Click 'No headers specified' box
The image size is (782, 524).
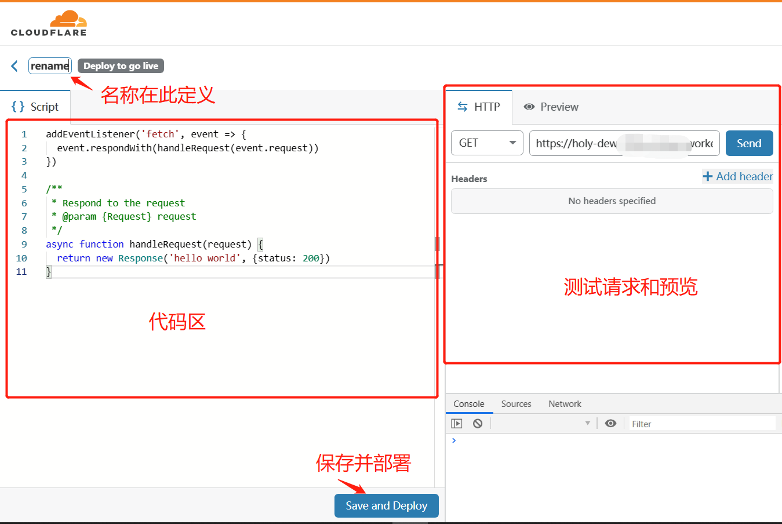612,201
